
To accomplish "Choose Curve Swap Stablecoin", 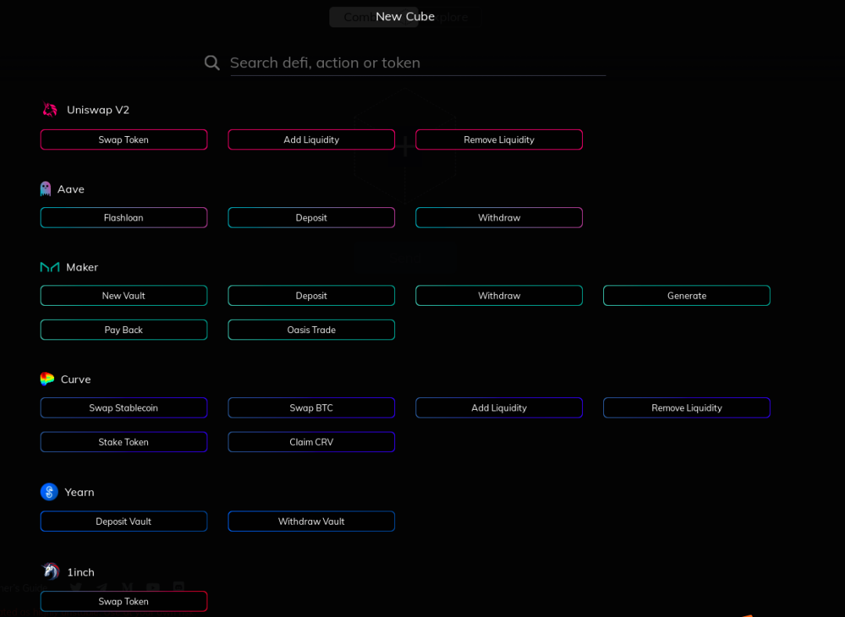I will [x=124, y=407].
